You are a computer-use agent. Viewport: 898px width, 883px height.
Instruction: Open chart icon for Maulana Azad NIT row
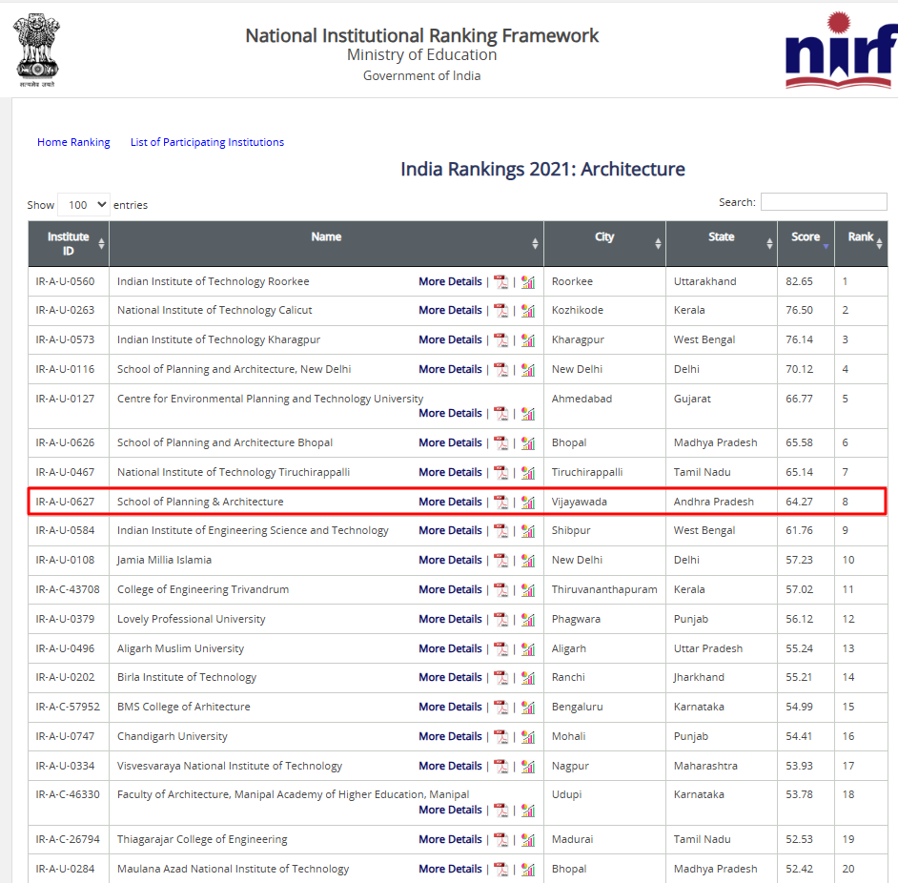pos(528,870)
